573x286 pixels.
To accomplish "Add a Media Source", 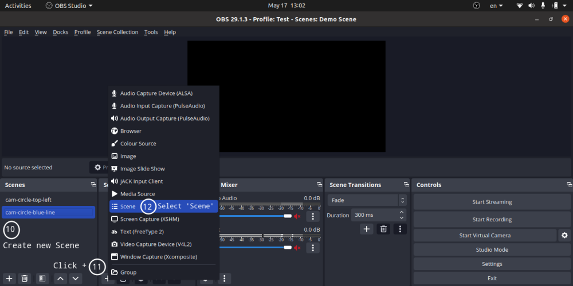I will click(x=164, y=194).
